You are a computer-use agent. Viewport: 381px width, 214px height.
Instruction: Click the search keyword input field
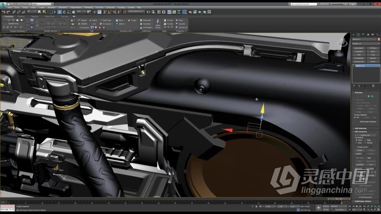coord(304,4)
